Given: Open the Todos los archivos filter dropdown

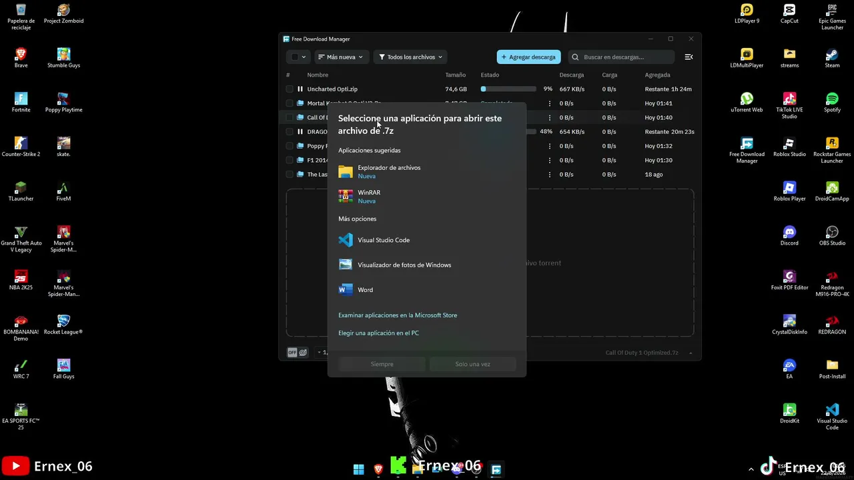Looking at the screenshot, I should [x=410, y=57].
